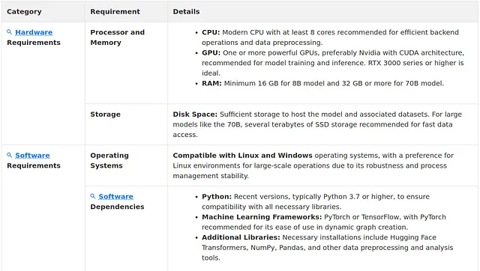Click the Details column header
This screenshot has width=480, height=271.
point(186,12)
